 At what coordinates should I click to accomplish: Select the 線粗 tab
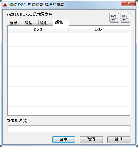pos(46,23)
